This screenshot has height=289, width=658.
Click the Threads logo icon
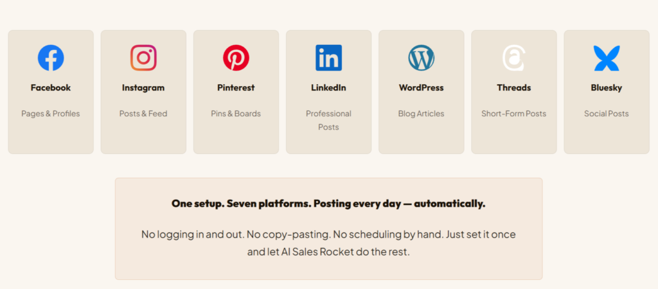(513, 58)
